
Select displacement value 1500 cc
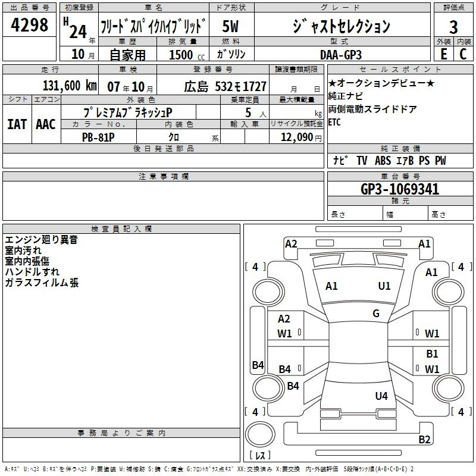187,55
